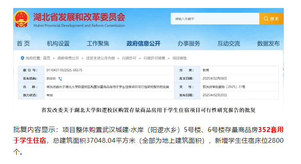
Task: Open the 互动交流 navigation tab
Action: coord(229,43)
